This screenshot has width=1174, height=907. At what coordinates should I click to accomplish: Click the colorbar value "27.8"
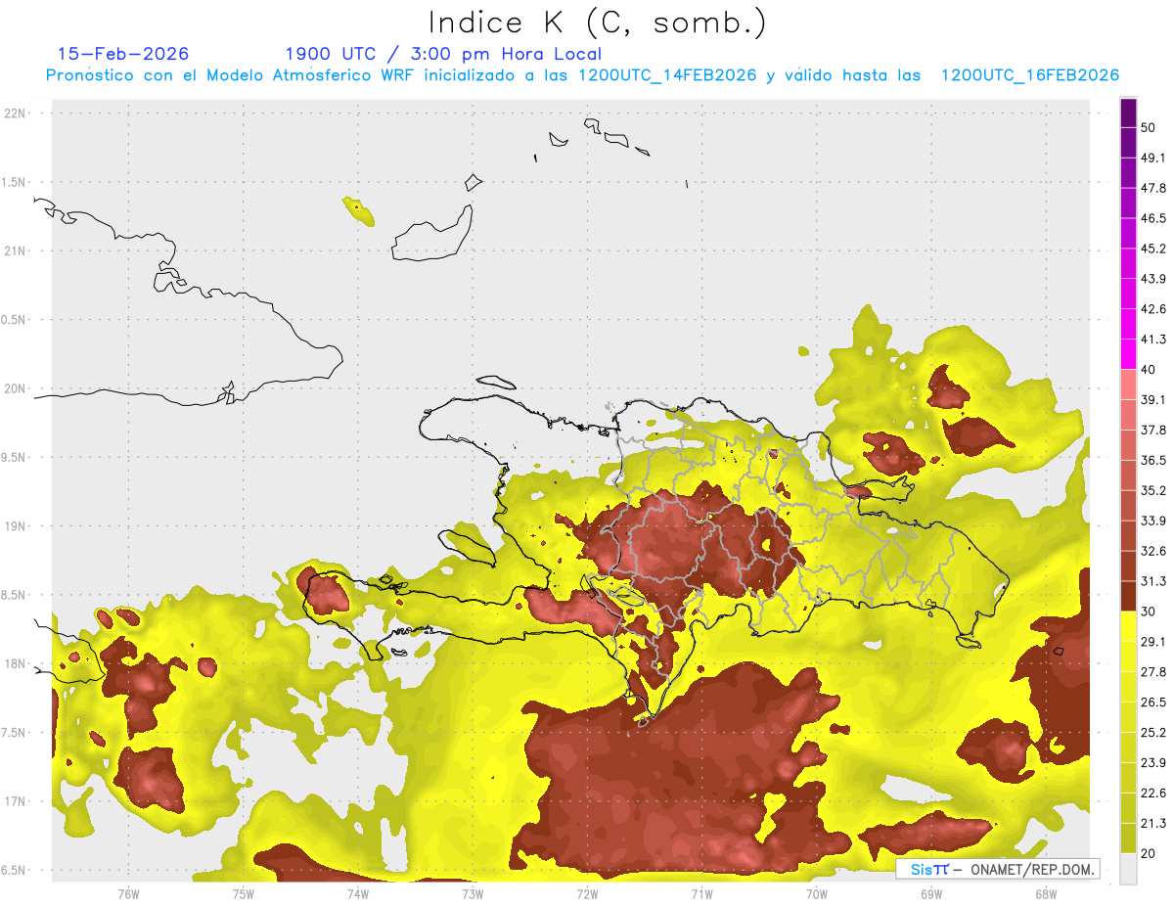tap(1153, 672)
